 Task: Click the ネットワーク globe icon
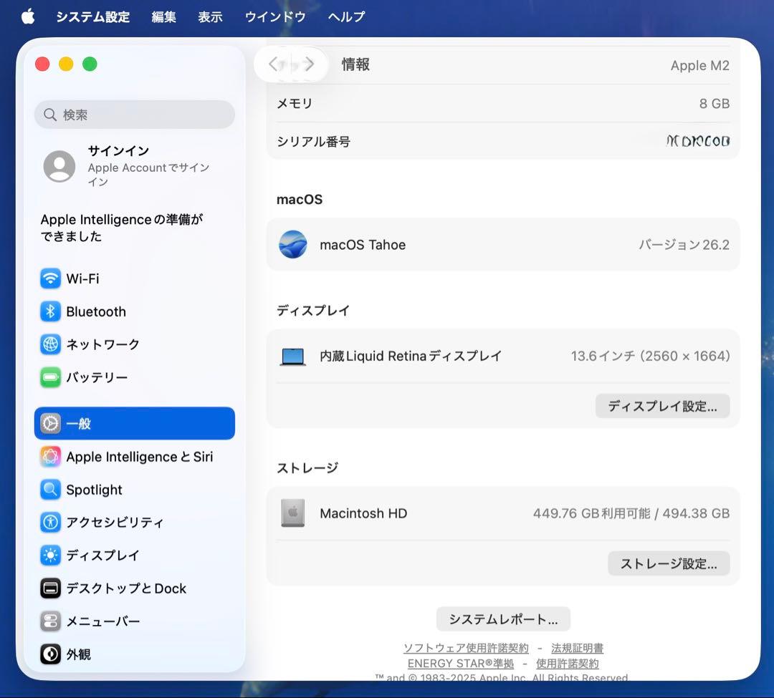50,344
